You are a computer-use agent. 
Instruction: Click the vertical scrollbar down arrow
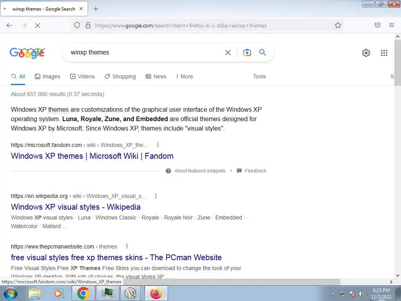397,276
